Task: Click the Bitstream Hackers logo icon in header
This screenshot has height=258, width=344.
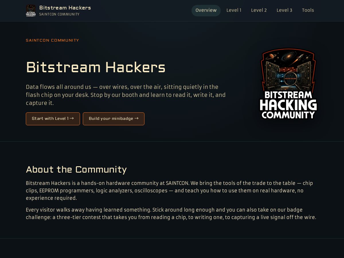Action: coord(31,11)
